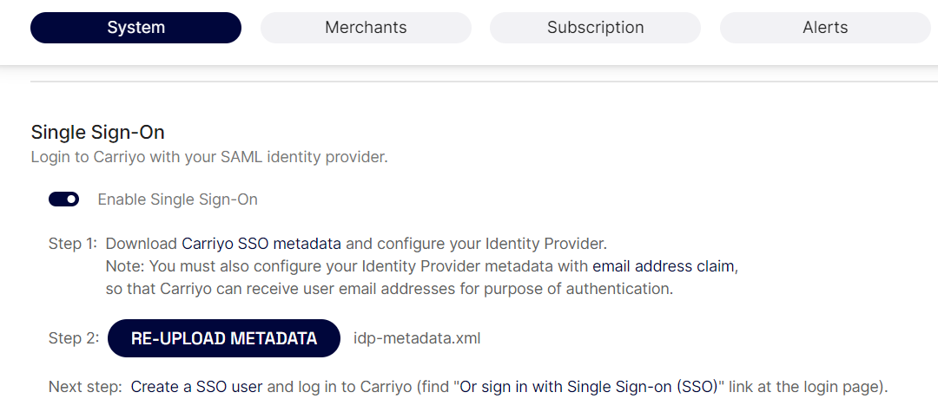Screen dimensions: 938x412
Task: Click the quoted SSO sign-in link text
Action: coord(589,387)
